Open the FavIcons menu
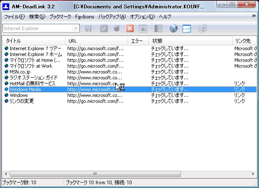259x188 pixels. pyautogui.click(x=84, y=17)
